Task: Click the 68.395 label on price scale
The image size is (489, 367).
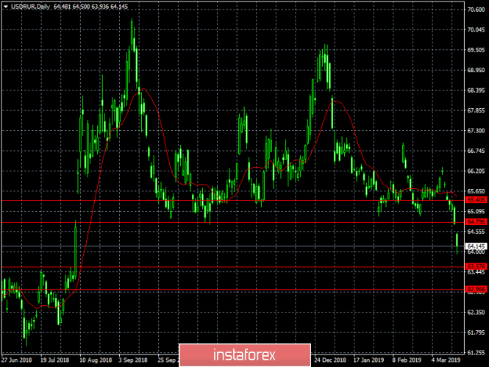Action: (476, 90)
